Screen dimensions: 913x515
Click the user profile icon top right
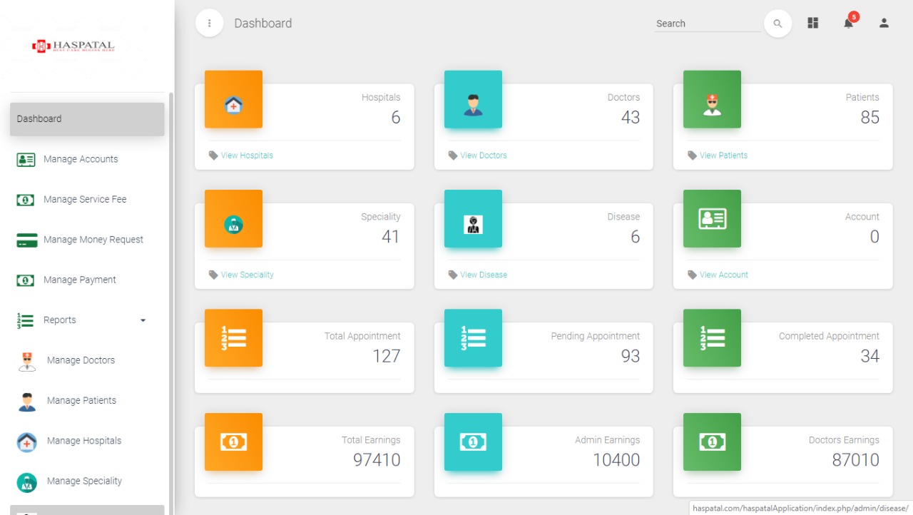pyautogui.click(x=884, y=23)
